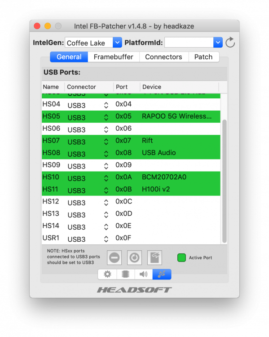This screenshot has width=269, height=337.
Task: Click the HS09 port name
Action: click(51, 165)
